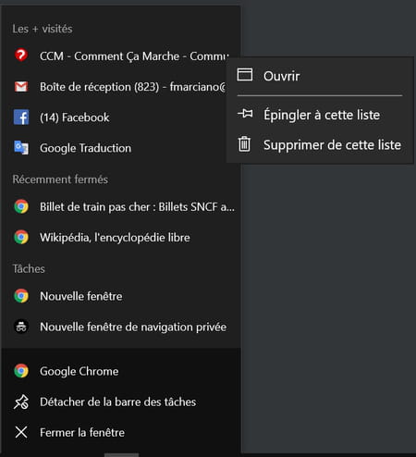Click the Google Chrome app entry
Screen dimensions: 416x457
(121, 371)
